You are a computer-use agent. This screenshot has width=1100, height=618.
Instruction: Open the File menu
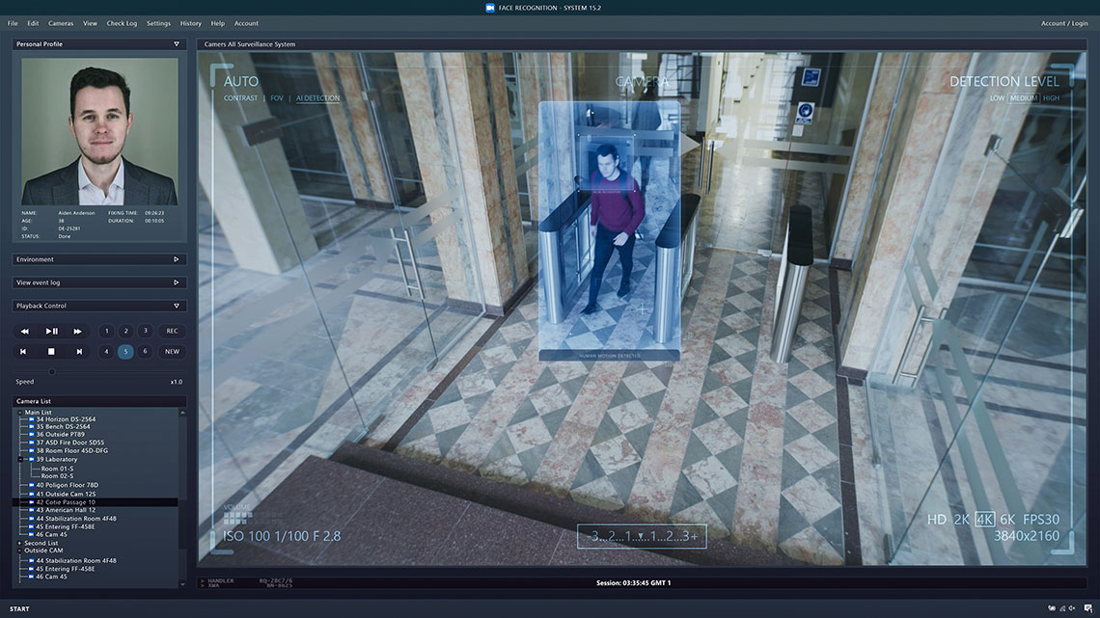13,23
